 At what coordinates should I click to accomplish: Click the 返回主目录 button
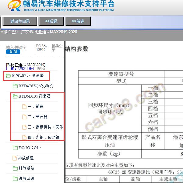[20, 21]
